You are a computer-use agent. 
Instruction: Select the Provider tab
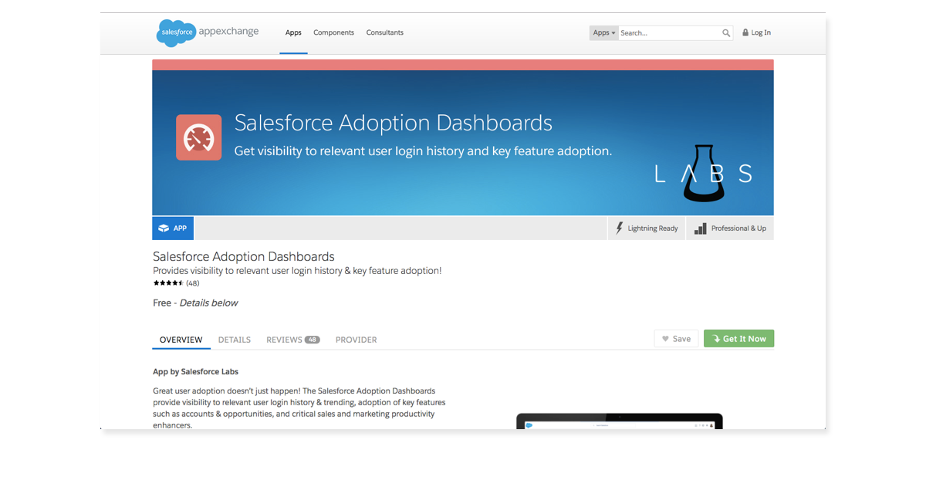(356, 340)
